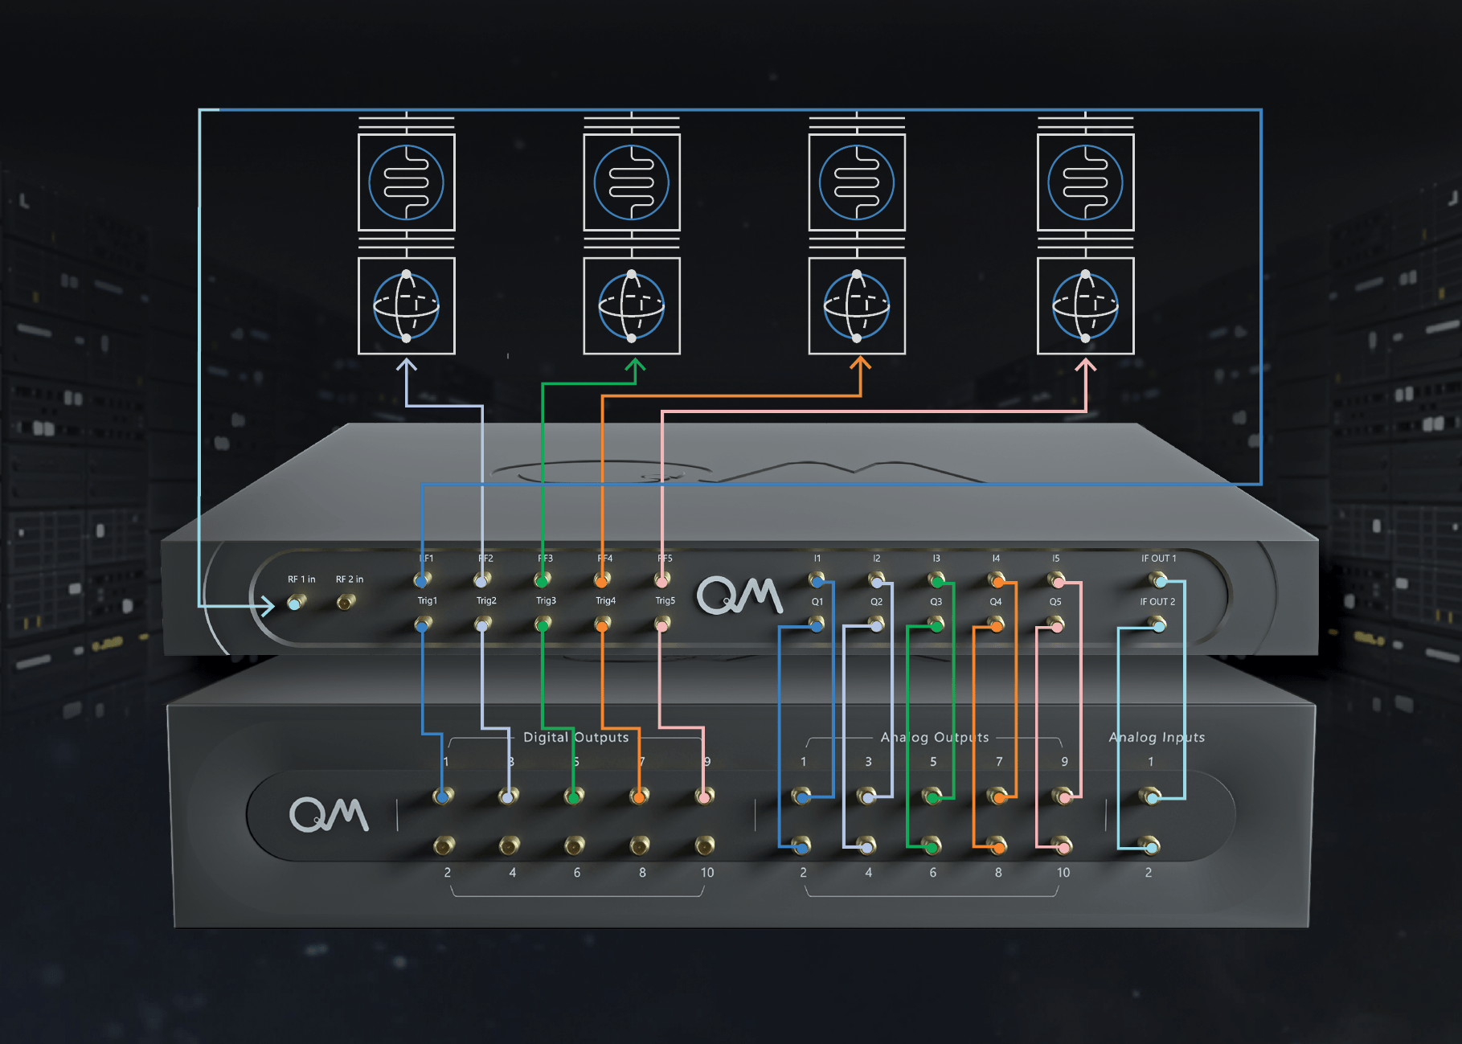Select the qubit icon with green arrow
The width and height of the screenshot is (1462, 1044).
[x=632, y=306]
